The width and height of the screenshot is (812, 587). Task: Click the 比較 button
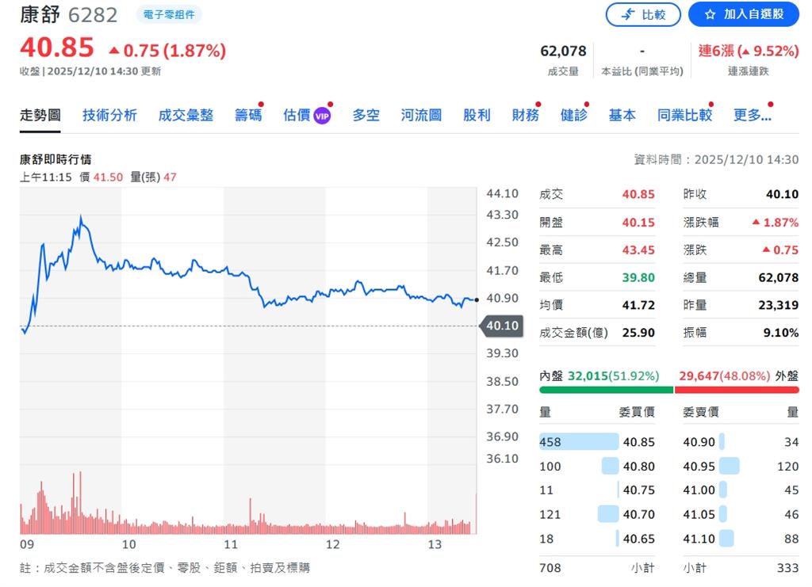[643, 14]
